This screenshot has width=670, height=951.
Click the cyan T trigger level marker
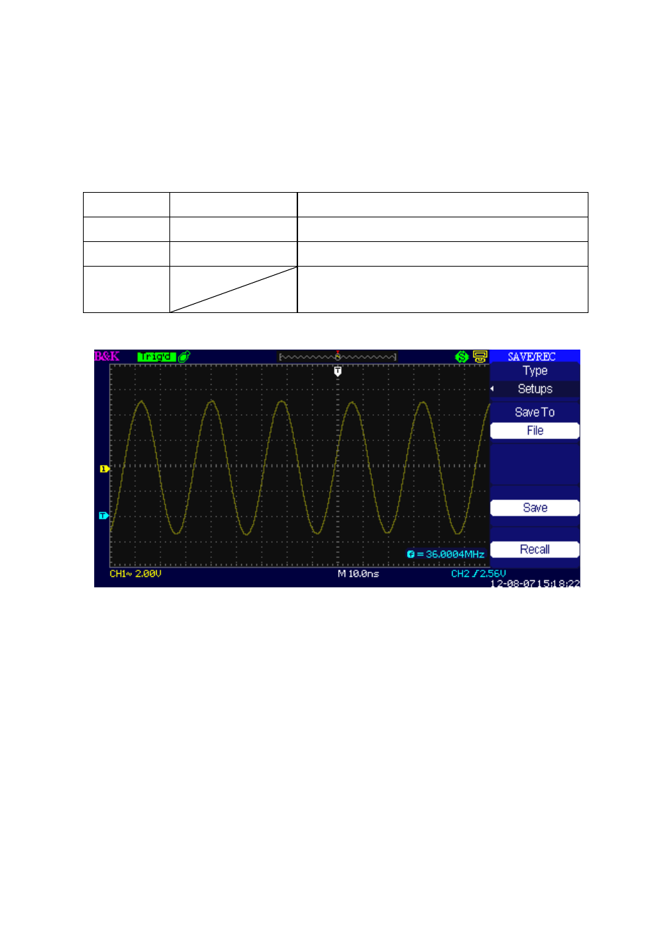(103, 516)
